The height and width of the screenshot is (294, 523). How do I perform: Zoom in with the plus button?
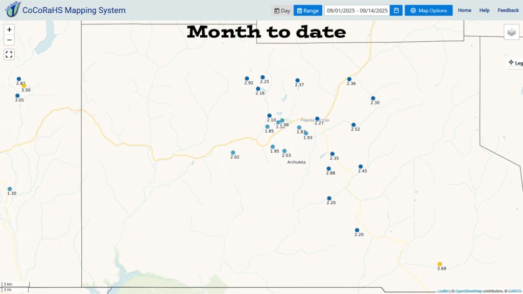tap(9, 30)
